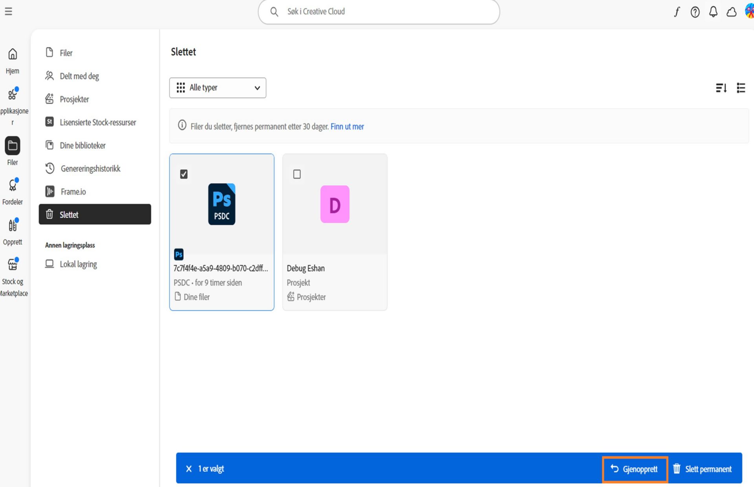Open the user profile avatar menu
The width and height of the screenshot is (754, 487).
click(749, 11)
